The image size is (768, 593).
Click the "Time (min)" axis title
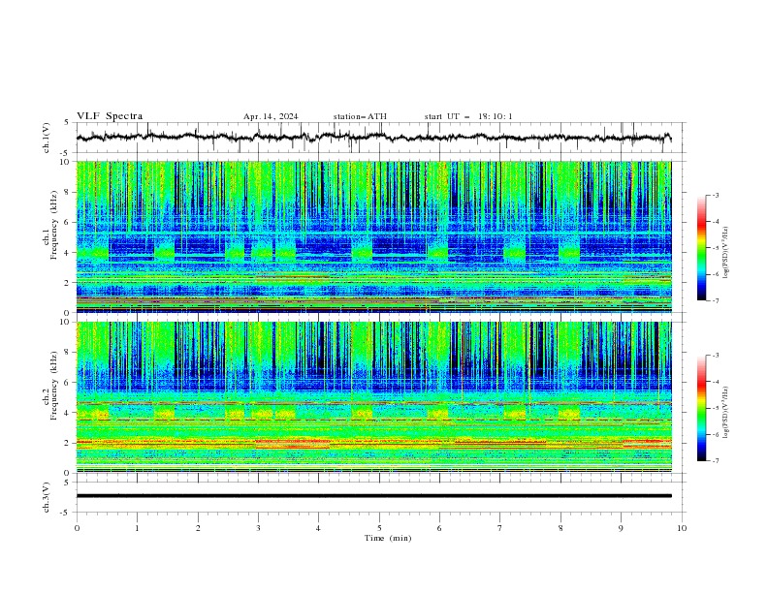coord(388,538)
